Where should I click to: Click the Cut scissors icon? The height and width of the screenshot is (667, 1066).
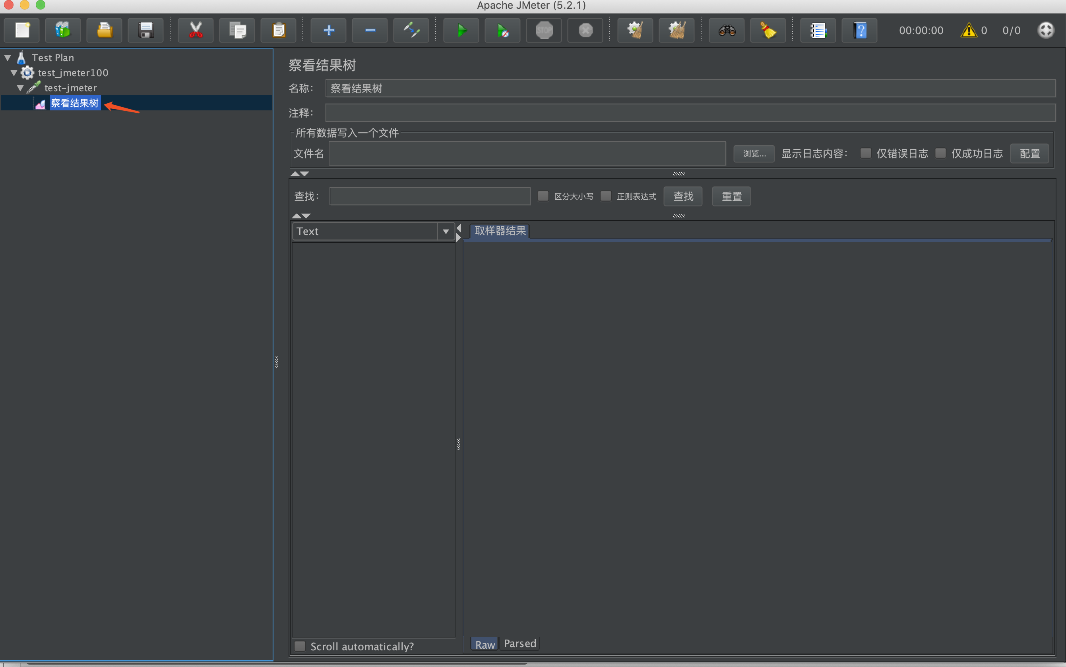click(x=196, y=31)
